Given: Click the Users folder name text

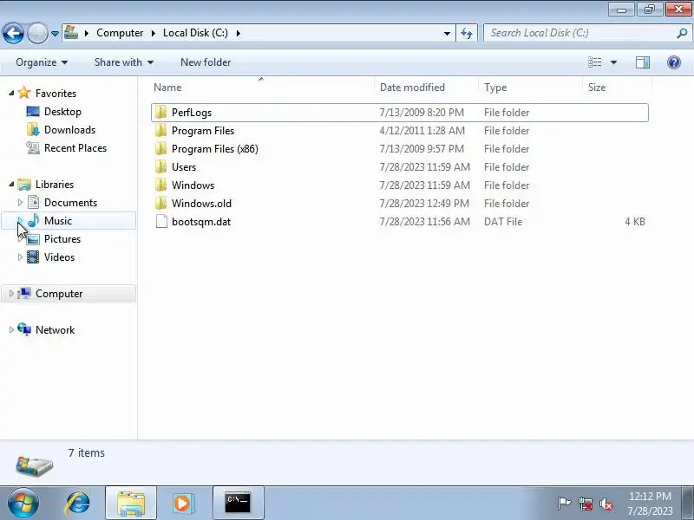Looking at the screenshot, I should 184,167.
